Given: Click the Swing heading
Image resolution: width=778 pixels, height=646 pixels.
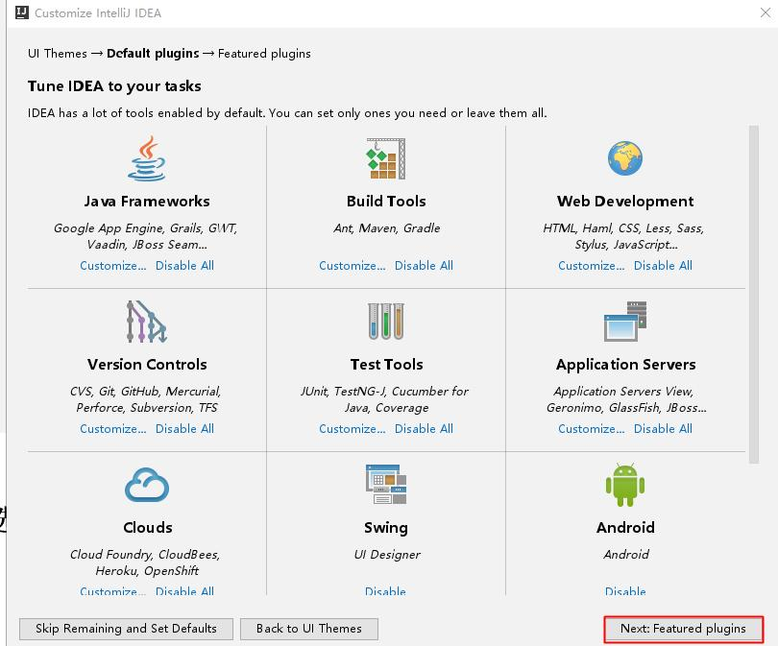Looking at the screenshot, I should pos(385,528).
